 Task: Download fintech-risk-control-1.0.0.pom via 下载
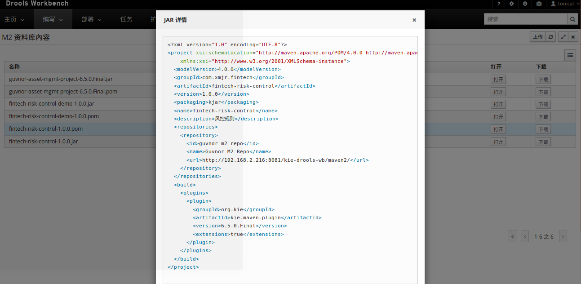click(x=543, y=129)
